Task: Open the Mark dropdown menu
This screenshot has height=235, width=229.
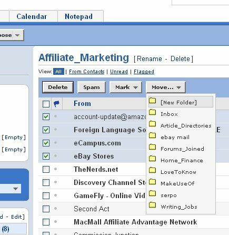Action: [x=126, y=87]
